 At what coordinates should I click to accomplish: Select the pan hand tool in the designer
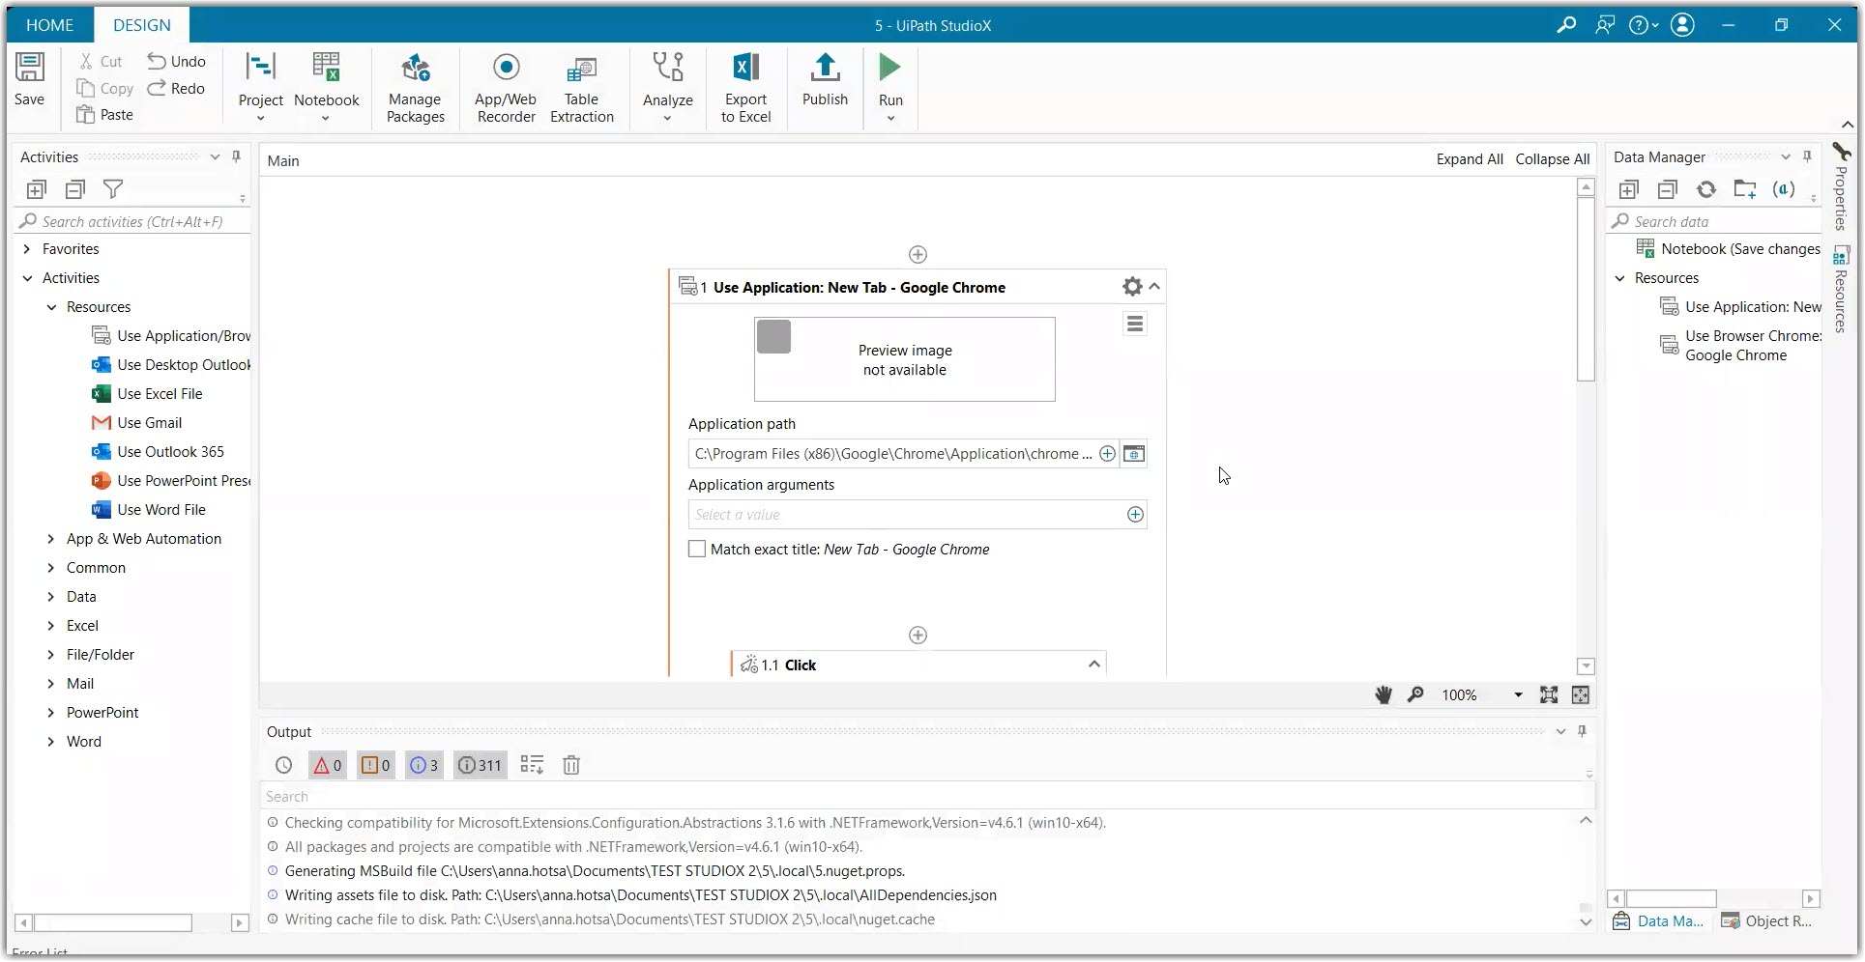coord(1383,694)
